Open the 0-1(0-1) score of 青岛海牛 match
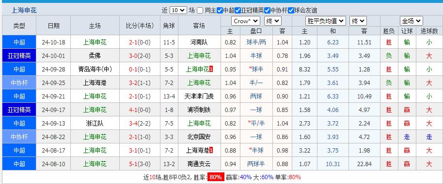The image size is (443, 184). click(140, 69)
